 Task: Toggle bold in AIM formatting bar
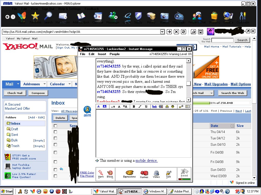pyautogui.click(x=134, y=106)
